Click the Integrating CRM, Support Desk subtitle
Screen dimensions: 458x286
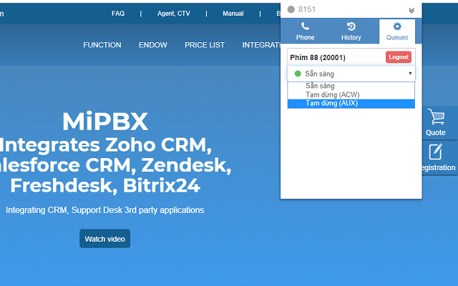tap(105, 210)
